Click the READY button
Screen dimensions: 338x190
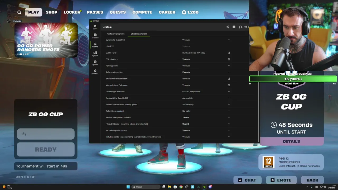click(x=46, y=149)
